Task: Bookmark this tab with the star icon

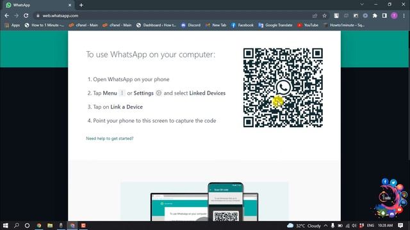Action: point(325,15)
